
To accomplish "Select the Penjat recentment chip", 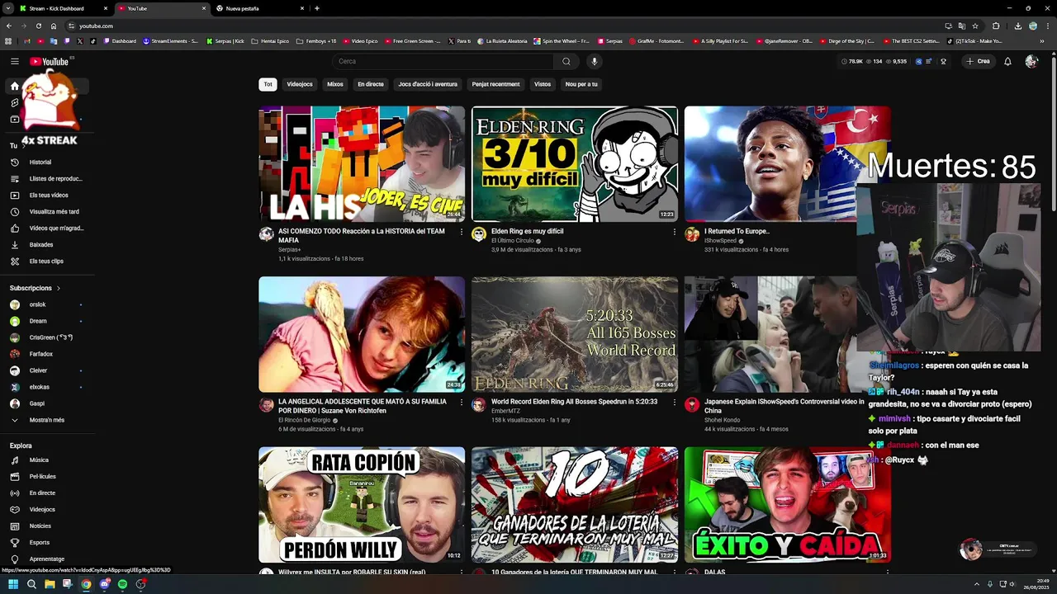I will click(x=496, y=84).
